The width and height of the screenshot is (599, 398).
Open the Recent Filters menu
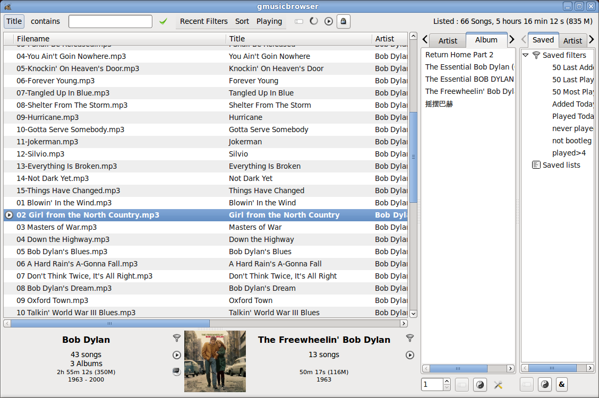pyautogui.click(x=203, y=21)
